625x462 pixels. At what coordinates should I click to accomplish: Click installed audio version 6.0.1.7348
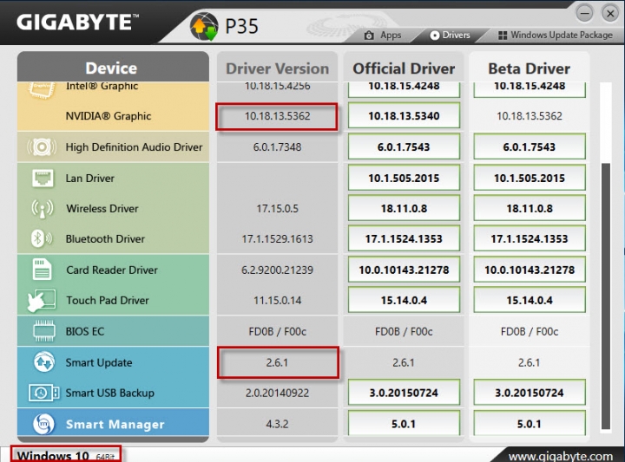point(277,147)
